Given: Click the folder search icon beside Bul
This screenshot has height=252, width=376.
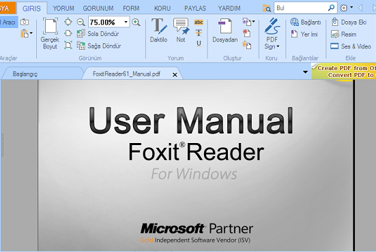Looking at the screenshot, I should 267,8.
